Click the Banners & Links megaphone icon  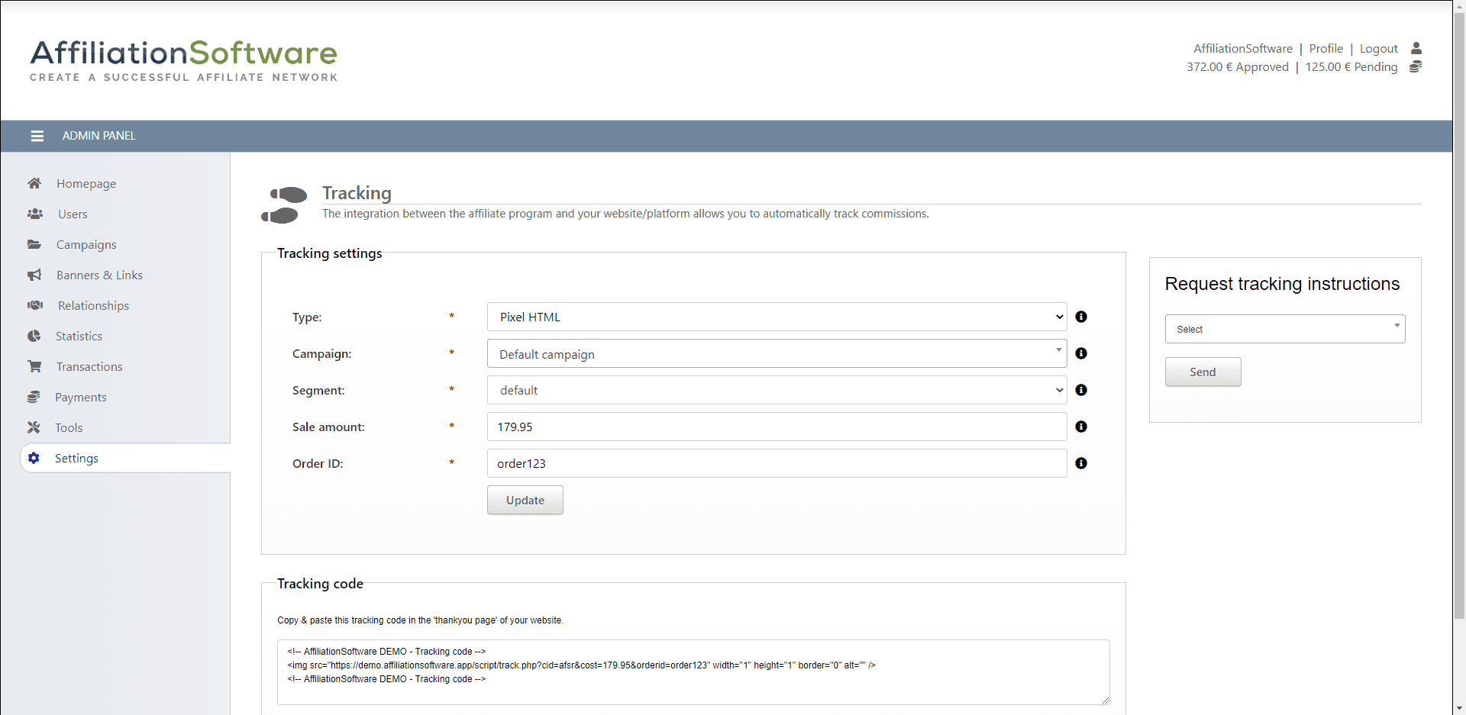click(x=34, y=275)
